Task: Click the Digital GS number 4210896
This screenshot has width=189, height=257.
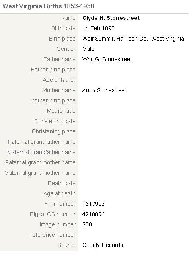Action: pyautogui.click(x=94, y=214)
